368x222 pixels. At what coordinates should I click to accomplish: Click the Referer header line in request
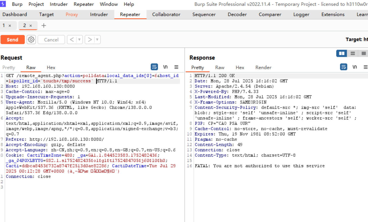pos(55,139)
